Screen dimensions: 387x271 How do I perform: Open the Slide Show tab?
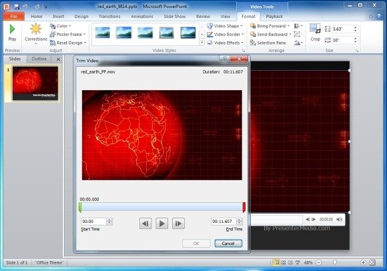(x=175, y=16)
